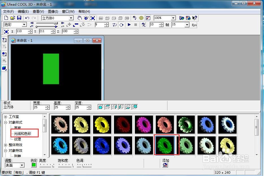
Task: Select 画廊 in the tree
Action: 18,128
